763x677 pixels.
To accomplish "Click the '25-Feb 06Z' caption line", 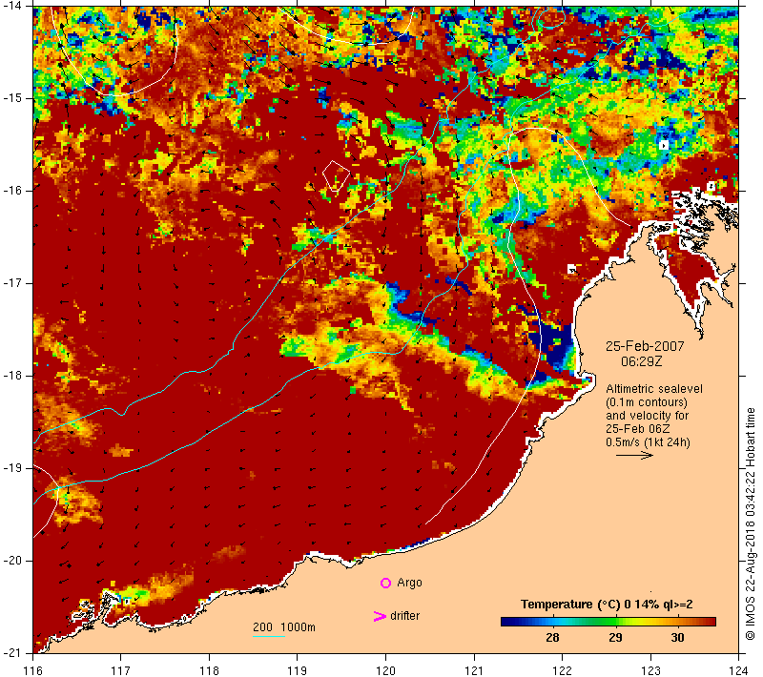I will [x=637, y=429].
